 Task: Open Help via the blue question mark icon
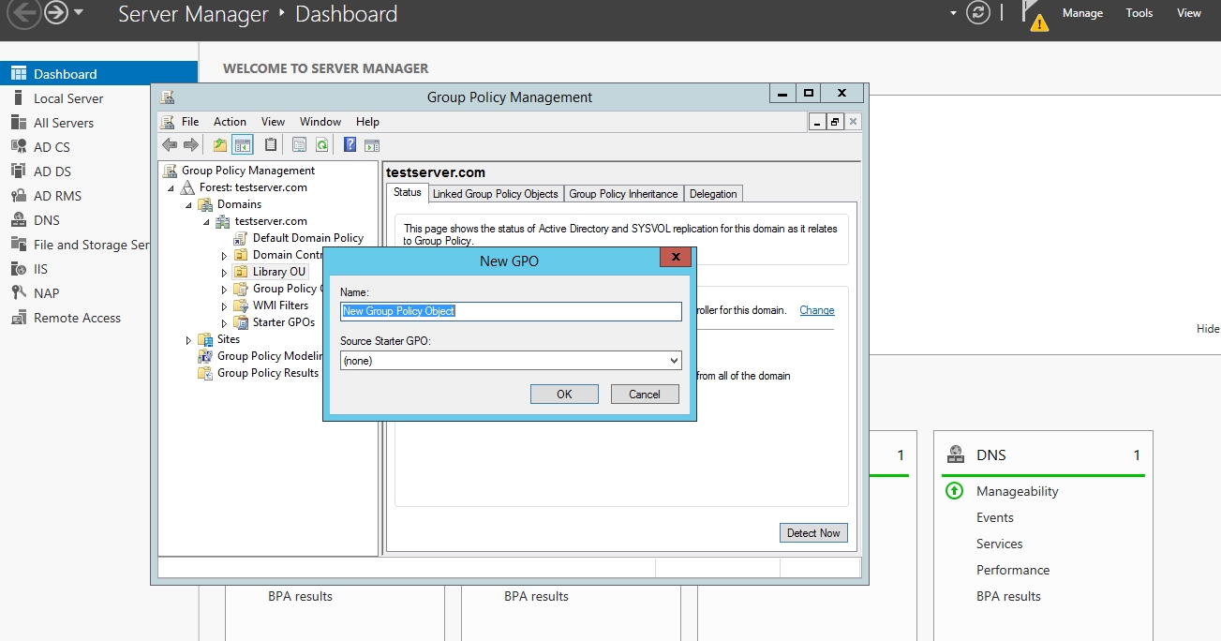[350, 144]
